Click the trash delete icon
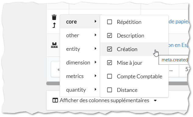 54,17
